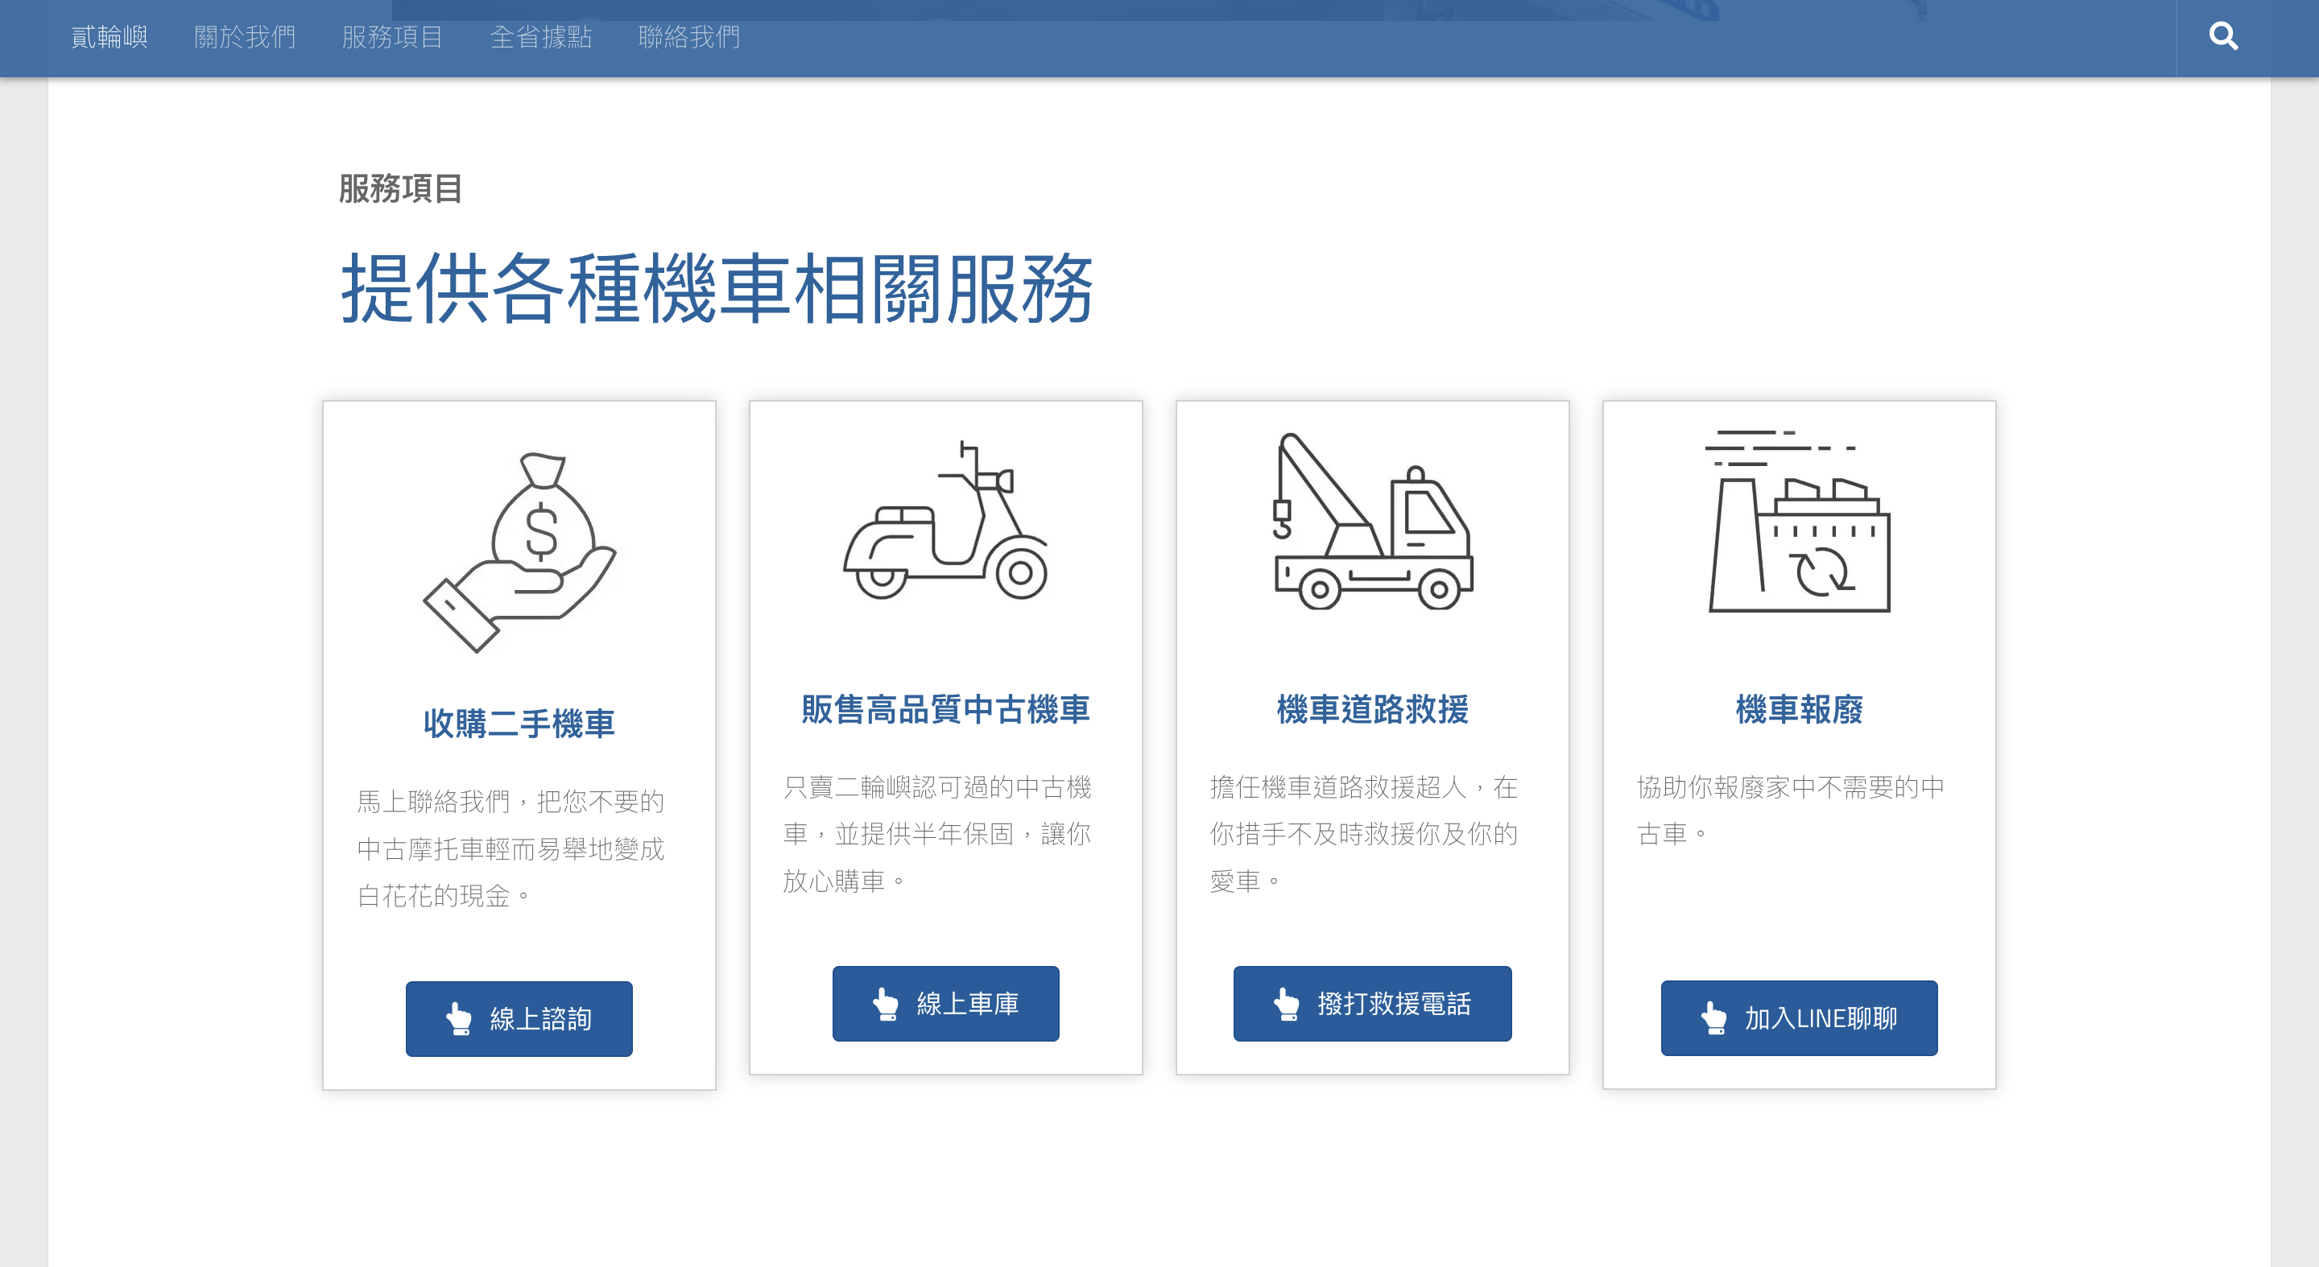Click hand pointer icon on 加入LINE聊聊 button
Viewport: 2319px width, 1267px height.
tap(1713, 1017)
